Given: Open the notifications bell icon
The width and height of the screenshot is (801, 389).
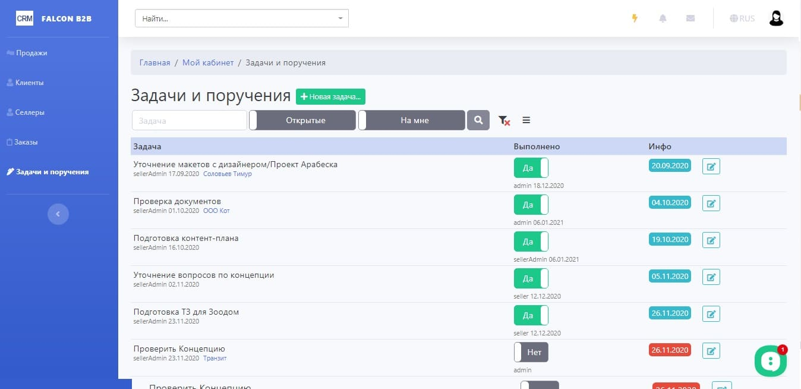Looking at the screenshot, I should tap(663, 18).
